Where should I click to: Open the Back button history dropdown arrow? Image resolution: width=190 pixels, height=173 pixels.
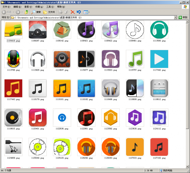(x=14, y=12)
